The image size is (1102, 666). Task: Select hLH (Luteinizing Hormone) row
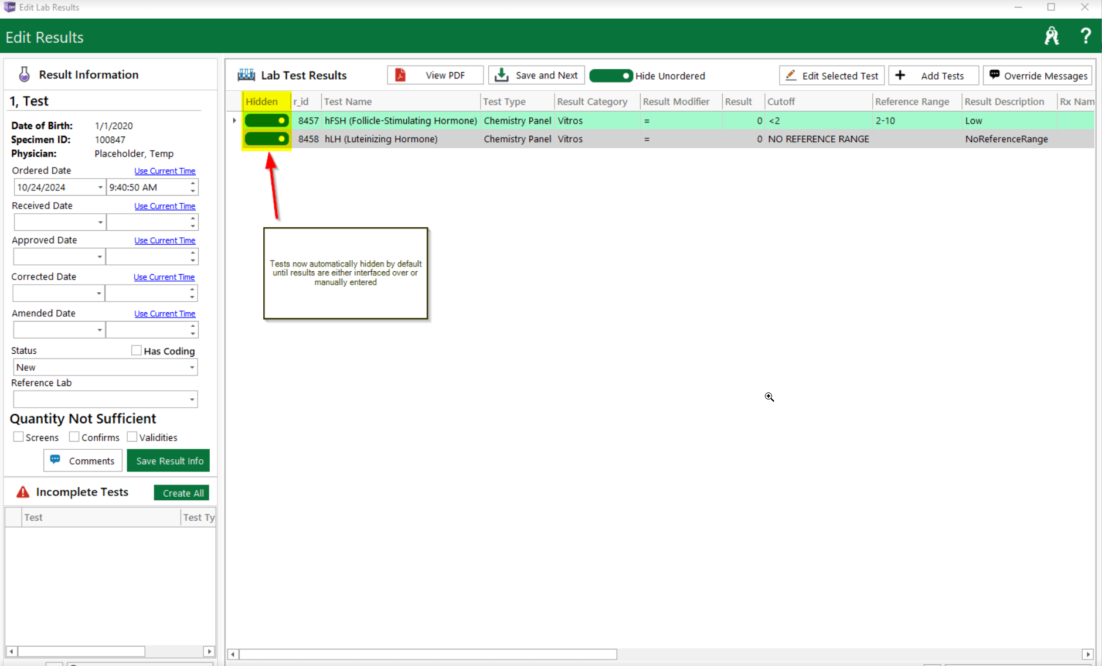click(661, 139)
